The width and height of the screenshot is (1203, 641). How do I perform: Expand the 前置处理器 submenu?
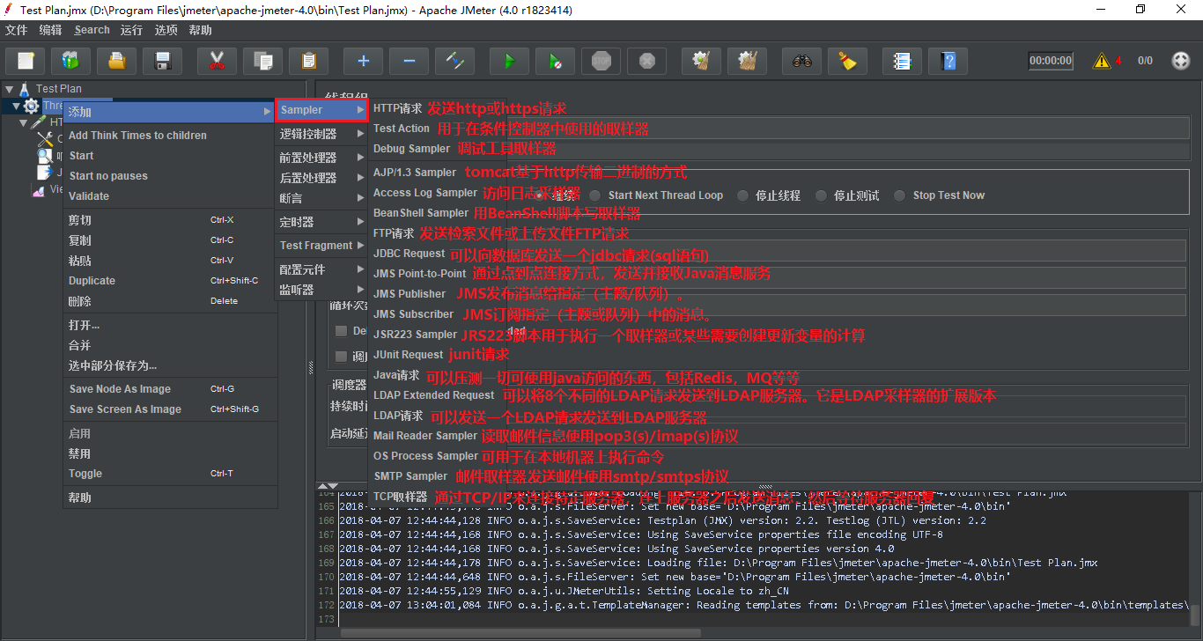(321, 158)
